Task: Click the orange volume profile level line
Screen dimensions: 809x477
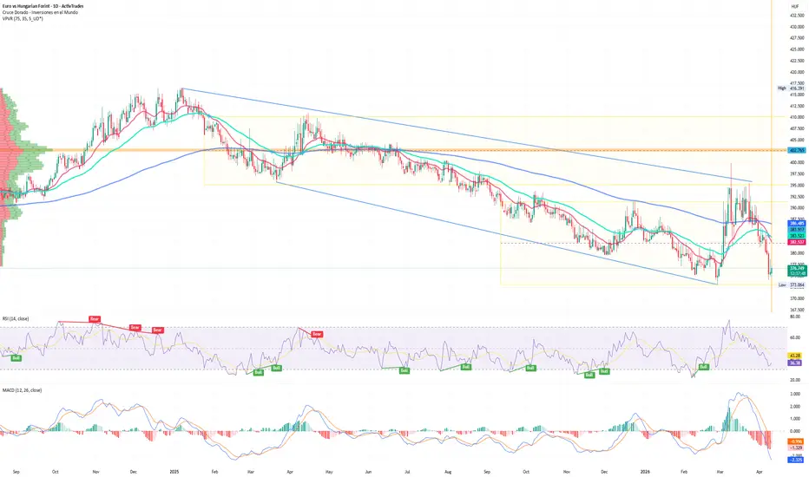Action: click(x=394, y=151)
